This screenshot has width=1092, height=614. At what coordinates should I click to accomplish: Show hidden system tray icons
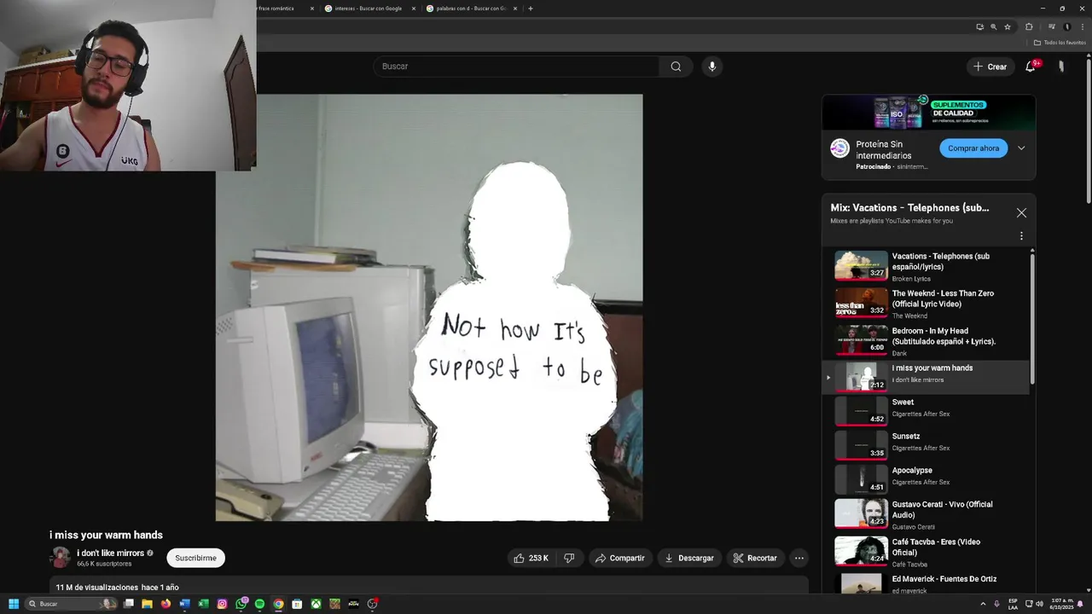pyautogui.click(x=983, y=604)
